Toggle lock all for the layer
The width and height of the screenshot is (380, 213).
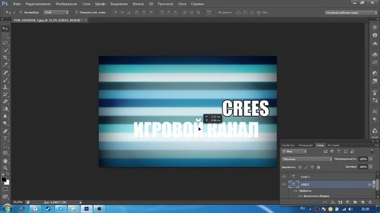click(318, 167)
